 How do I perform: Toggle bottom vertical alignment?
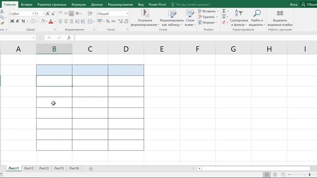pyautogui.click(x=71, y=13)
